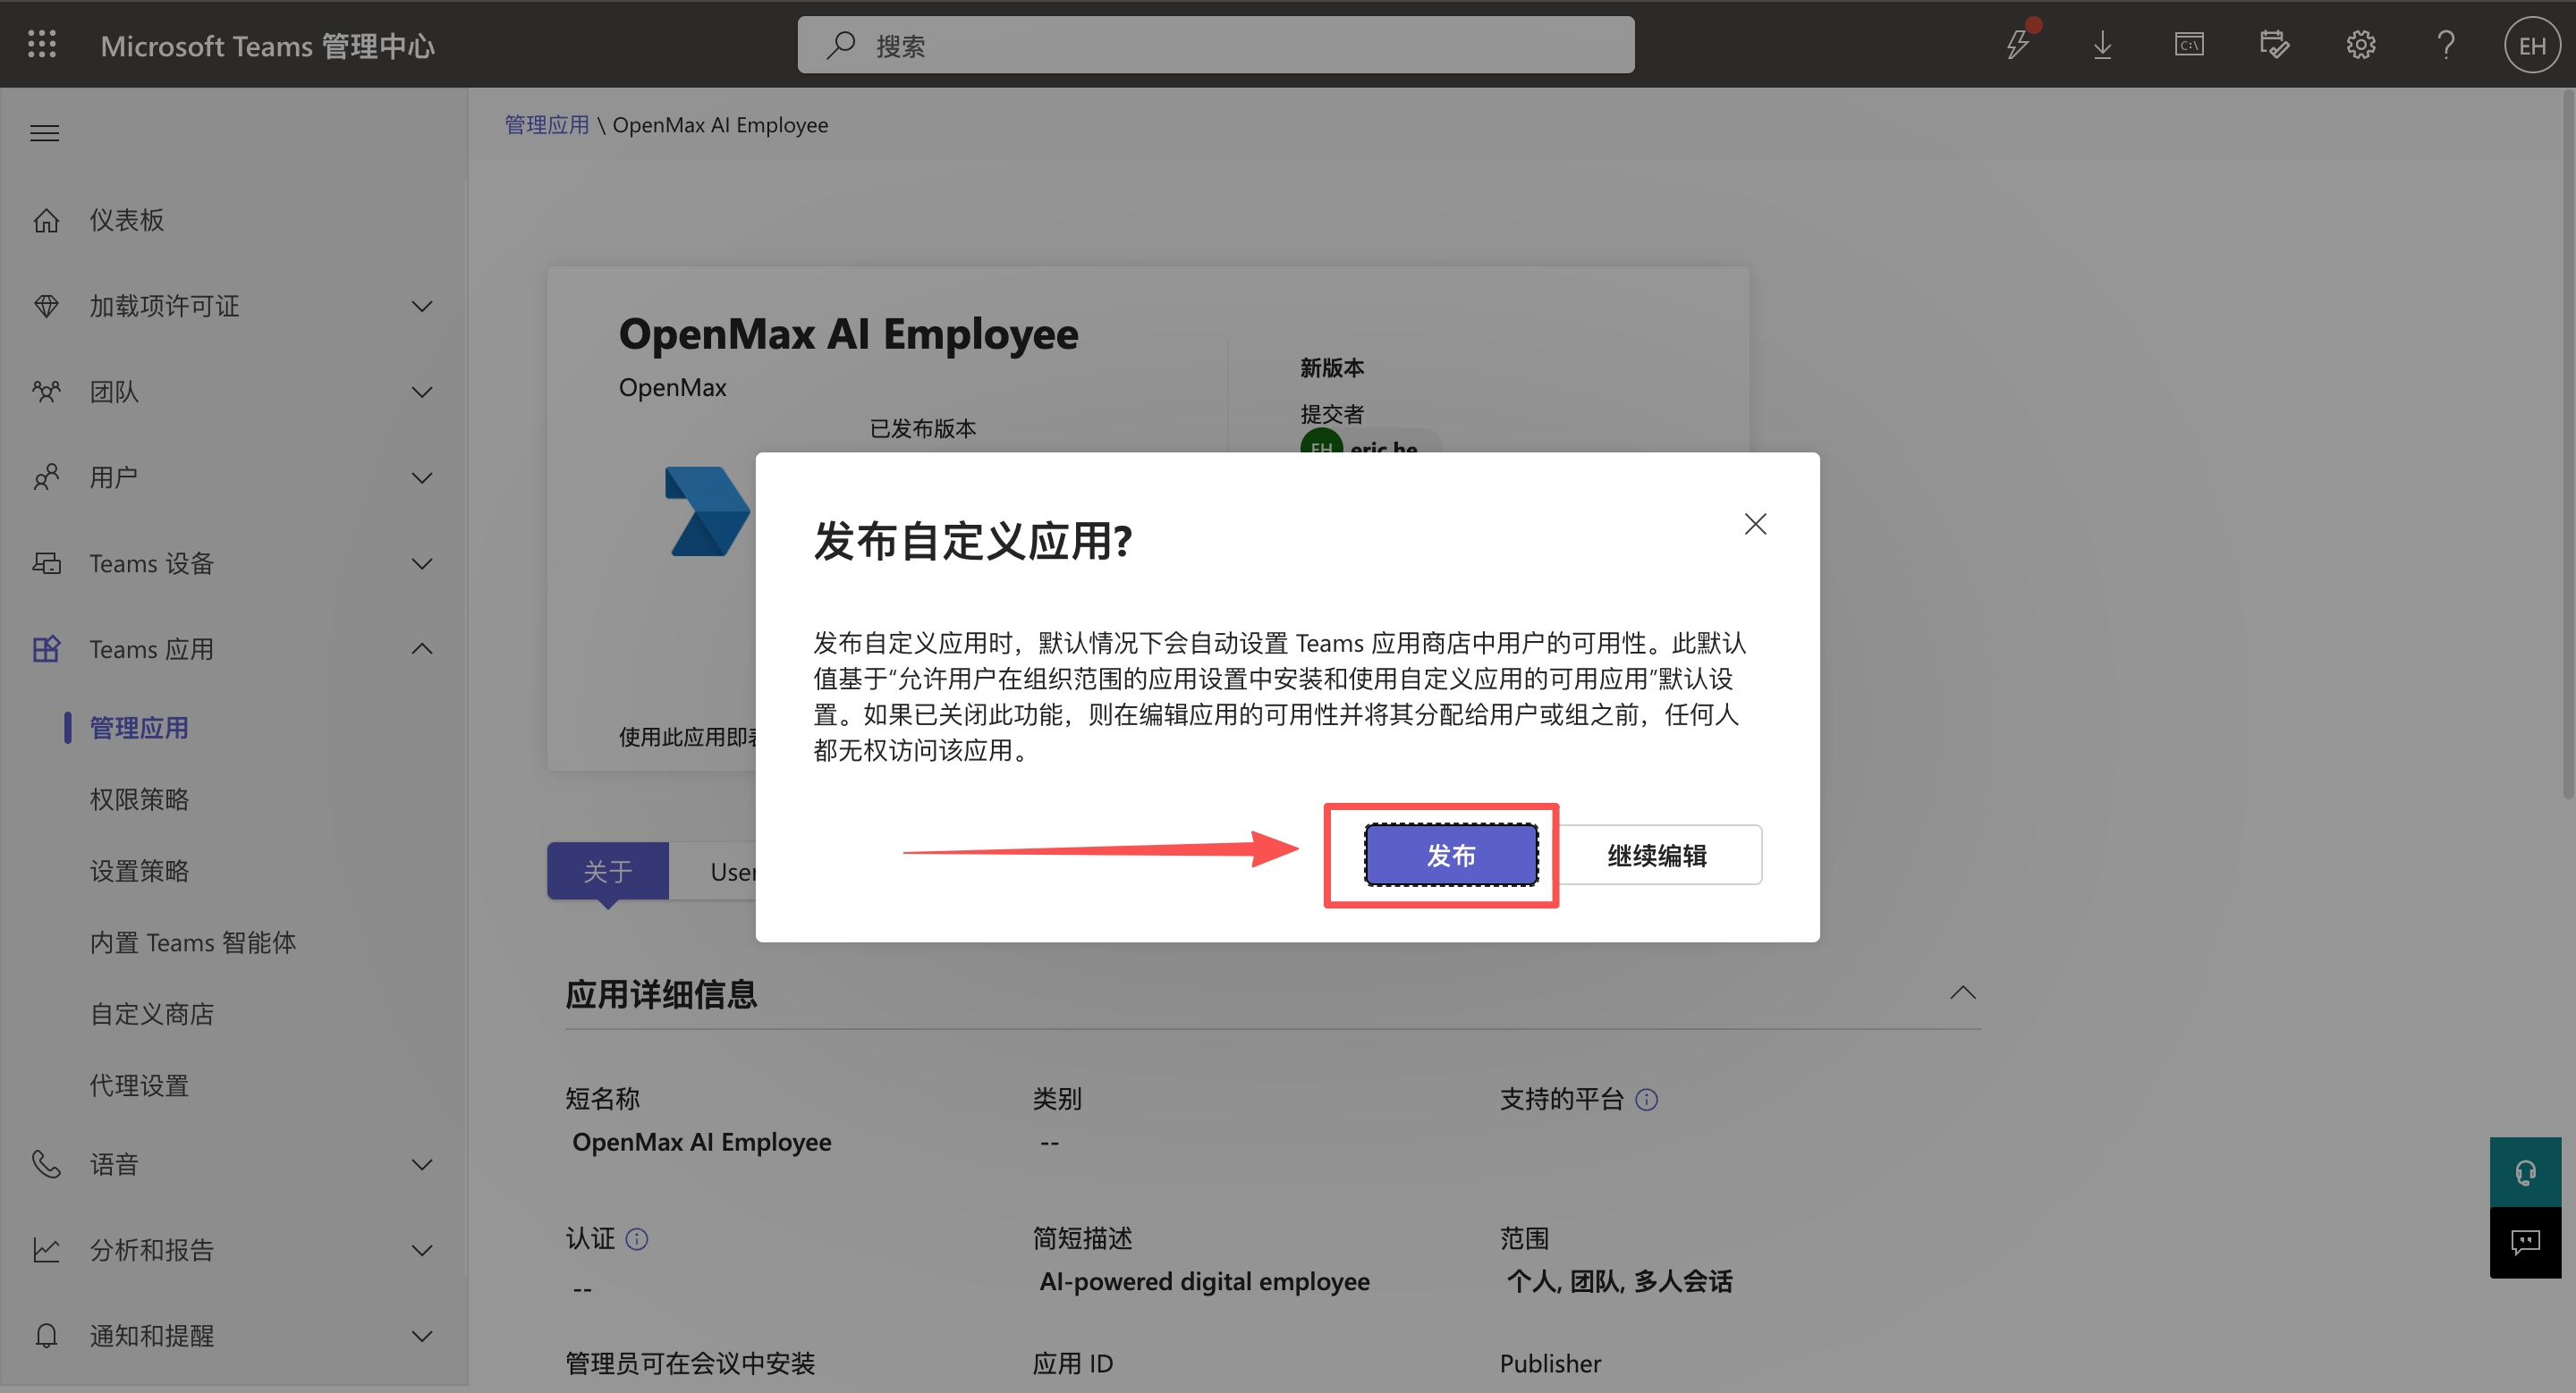Select 管理应用 in the sidebar

pyautogui.click(x=139, y=728)
